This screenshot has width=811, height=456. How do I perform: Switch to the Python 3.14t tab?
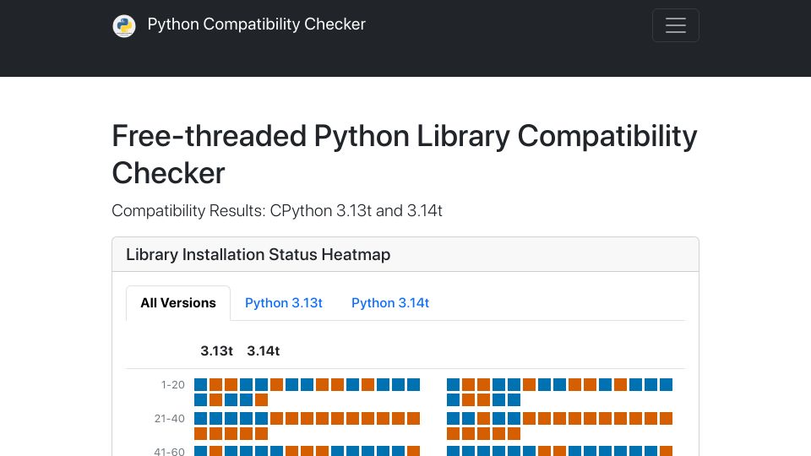(390, 303)
